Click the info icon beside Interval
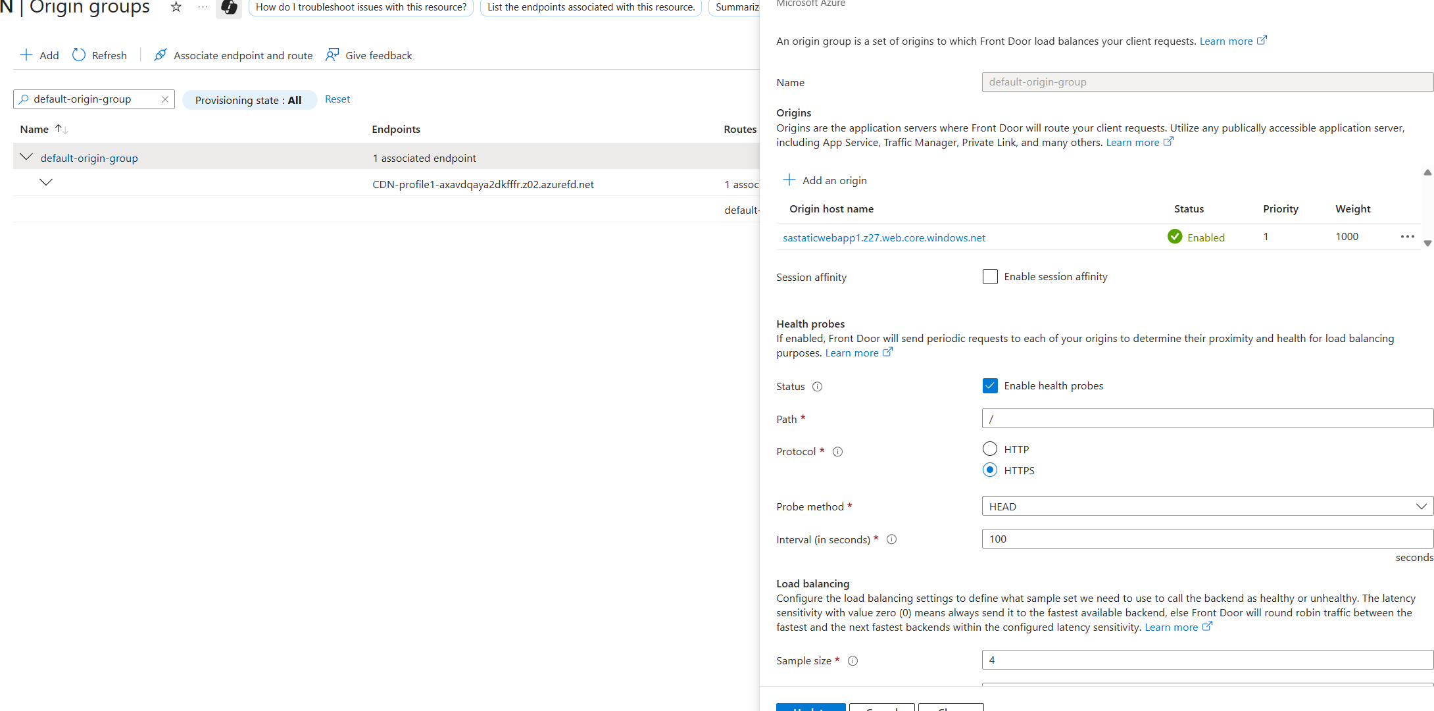The height and width of the screenshot is (711, 1434). (891, 539)
